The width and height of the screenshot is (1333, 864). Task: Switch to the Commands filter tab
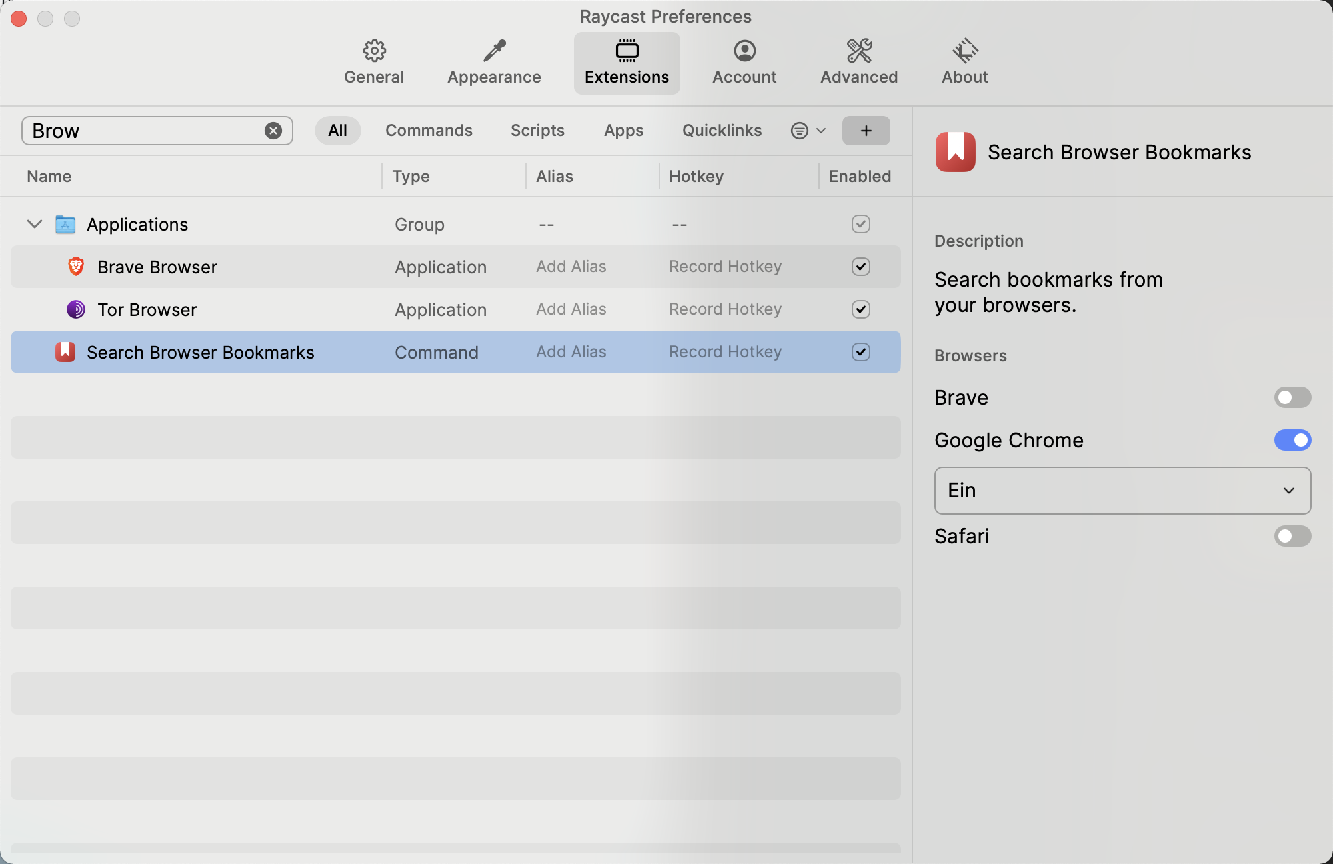[x=429, y=130]
